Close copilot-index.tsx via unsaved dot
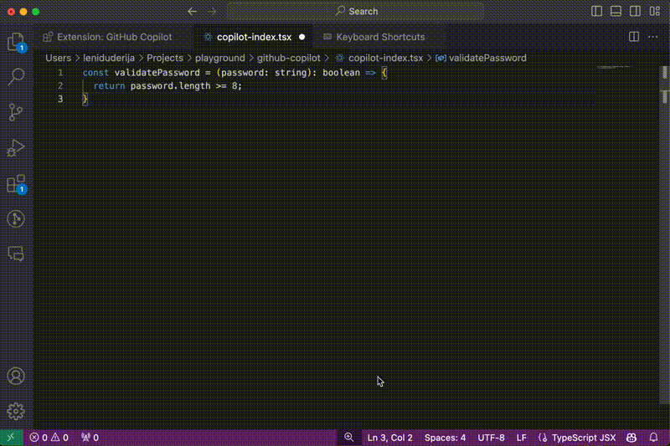 point(302,37)
